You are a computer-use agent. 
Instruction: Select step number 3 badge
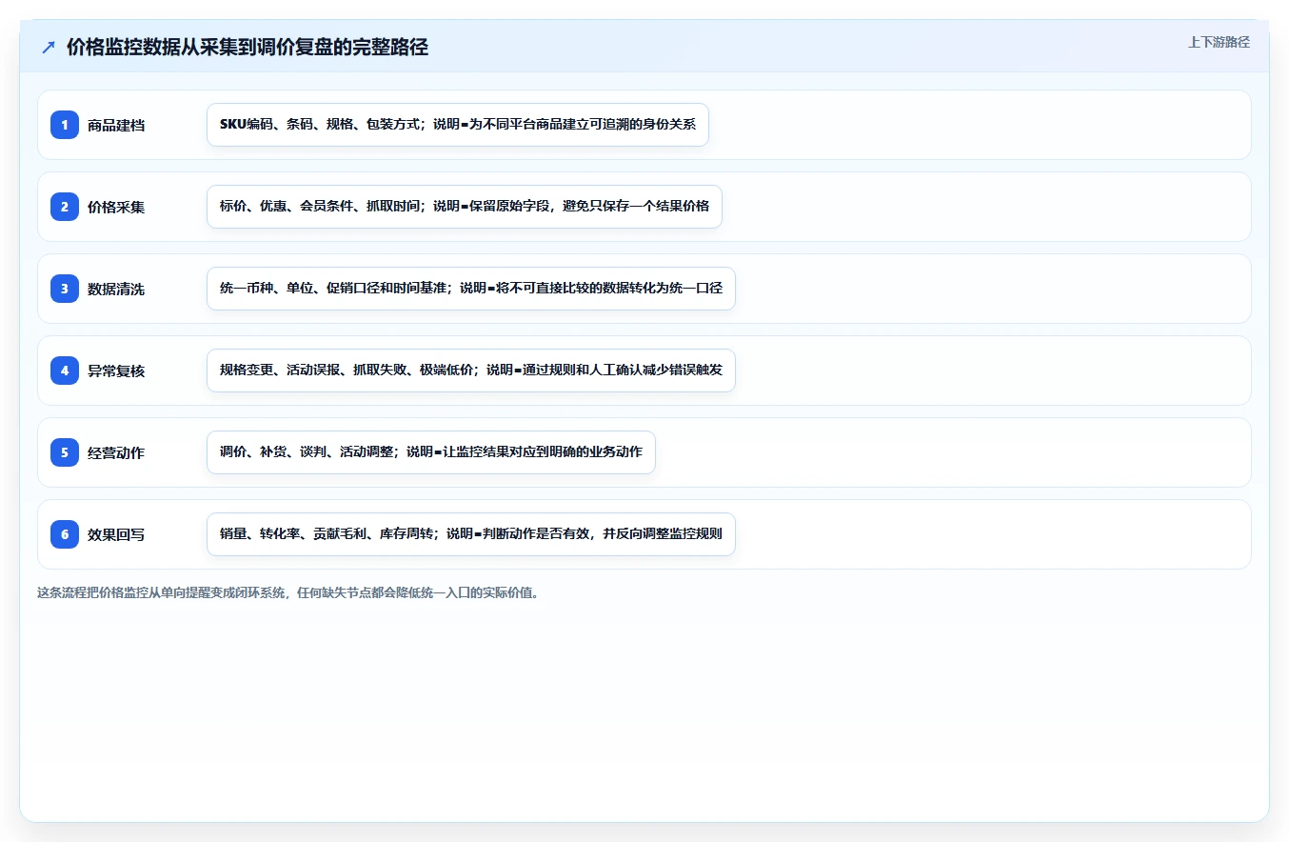(65, 289)
